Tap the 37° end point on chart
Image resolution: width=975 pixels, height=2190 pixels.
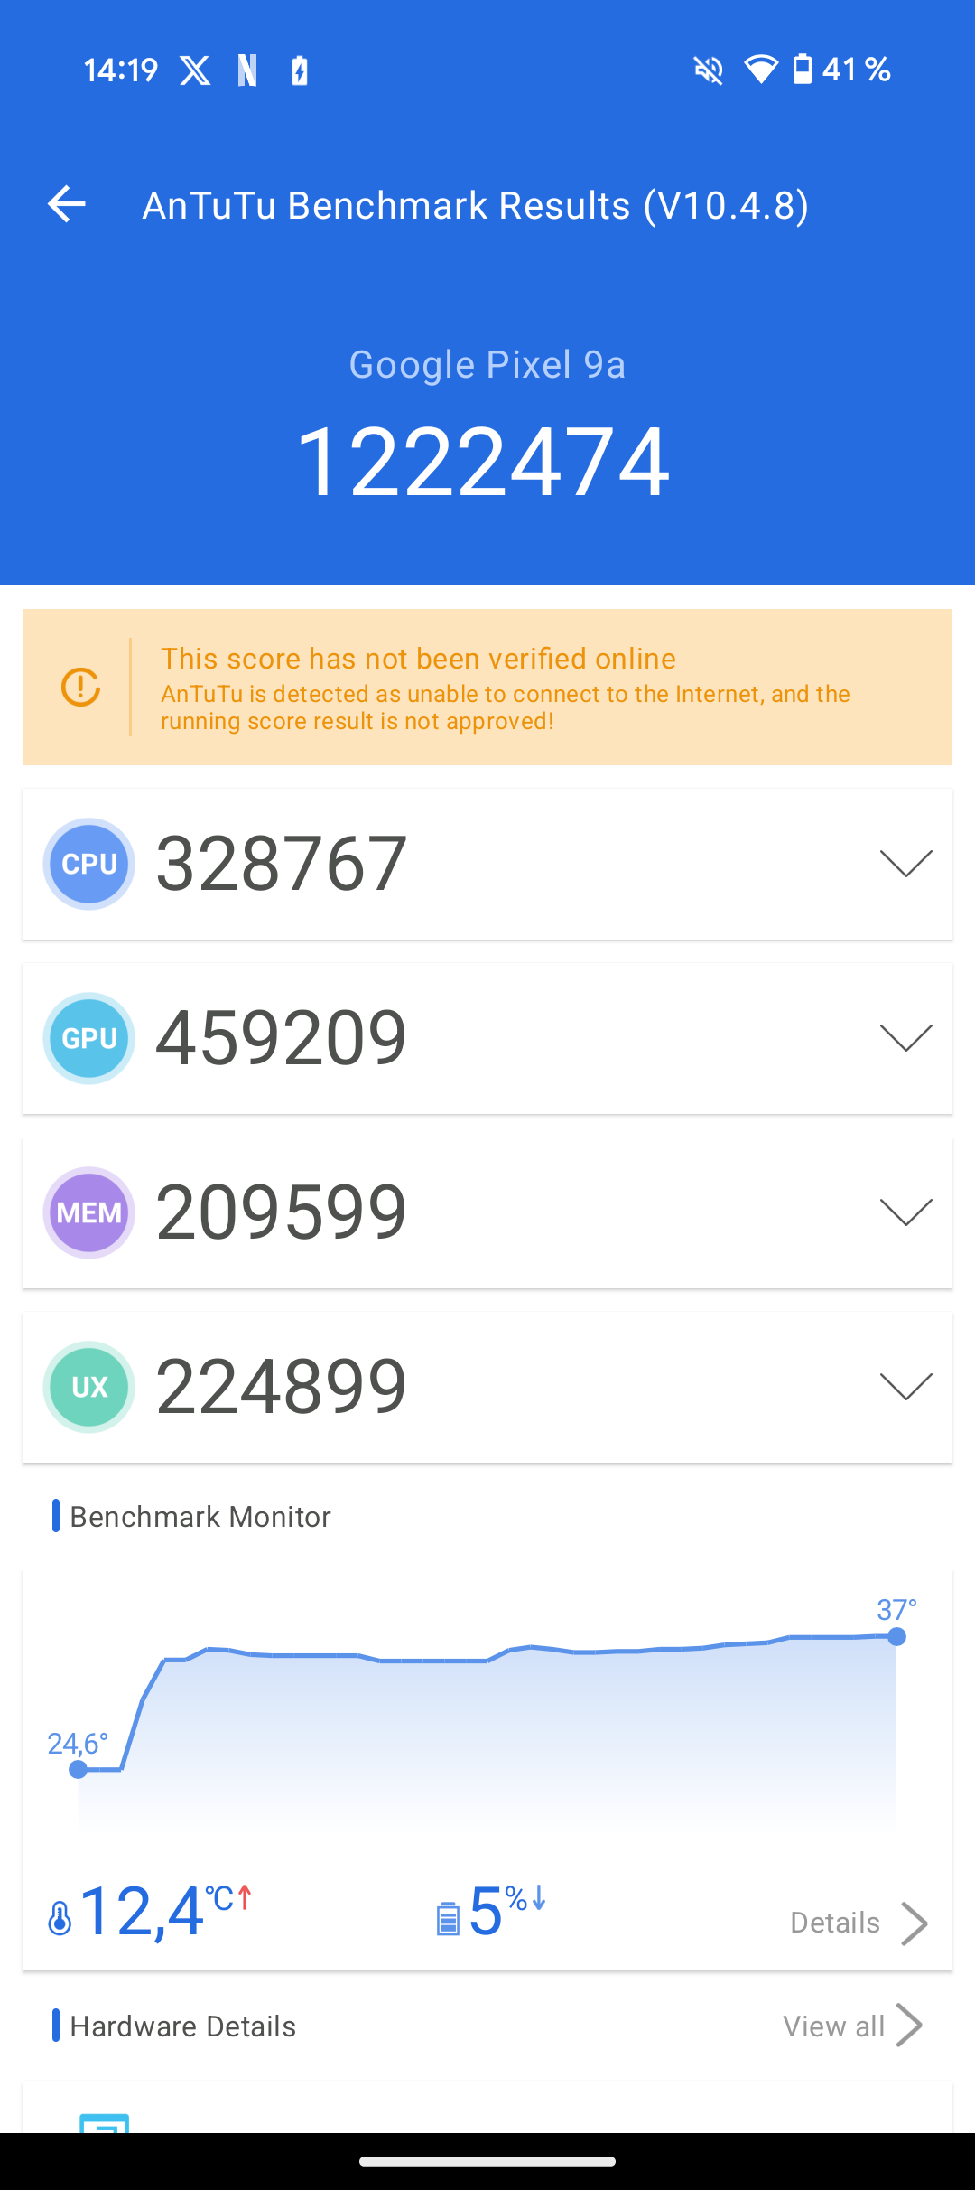click(896, 1636)
